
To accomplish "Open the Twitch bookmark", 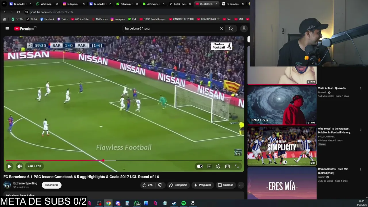I will (x=63, y=19).
